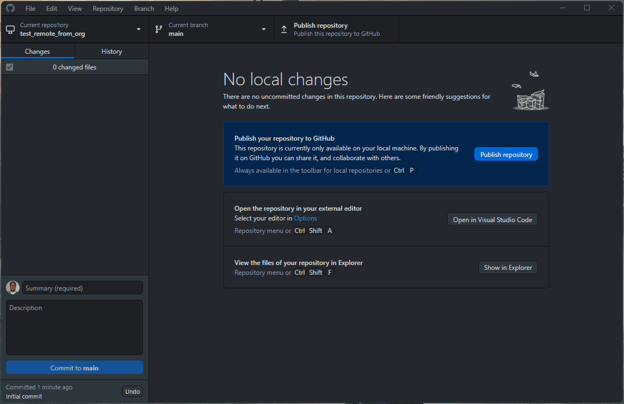Click the '0 changed files' label
The width and height of the screenshot is (624, 404).
[x=75, y=67]
